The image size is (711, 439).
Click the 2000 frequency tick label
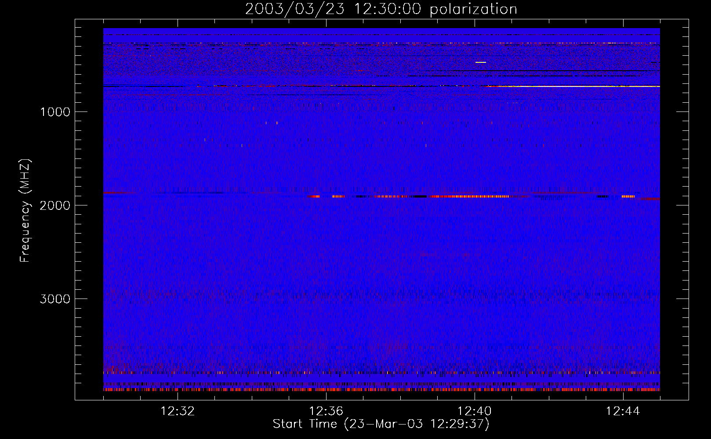[55, 205]
